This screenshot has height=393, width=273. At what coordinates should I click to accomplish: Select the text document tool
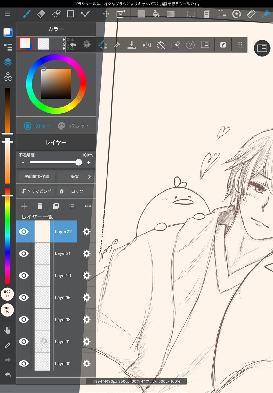[x=207, y=14]
